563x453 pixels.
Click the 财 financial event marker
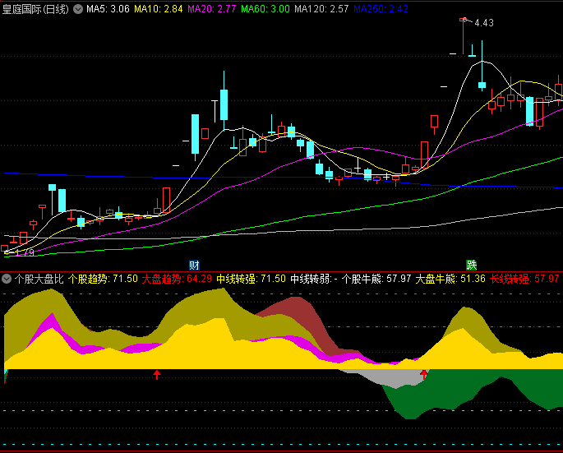(x=194, y=265)
